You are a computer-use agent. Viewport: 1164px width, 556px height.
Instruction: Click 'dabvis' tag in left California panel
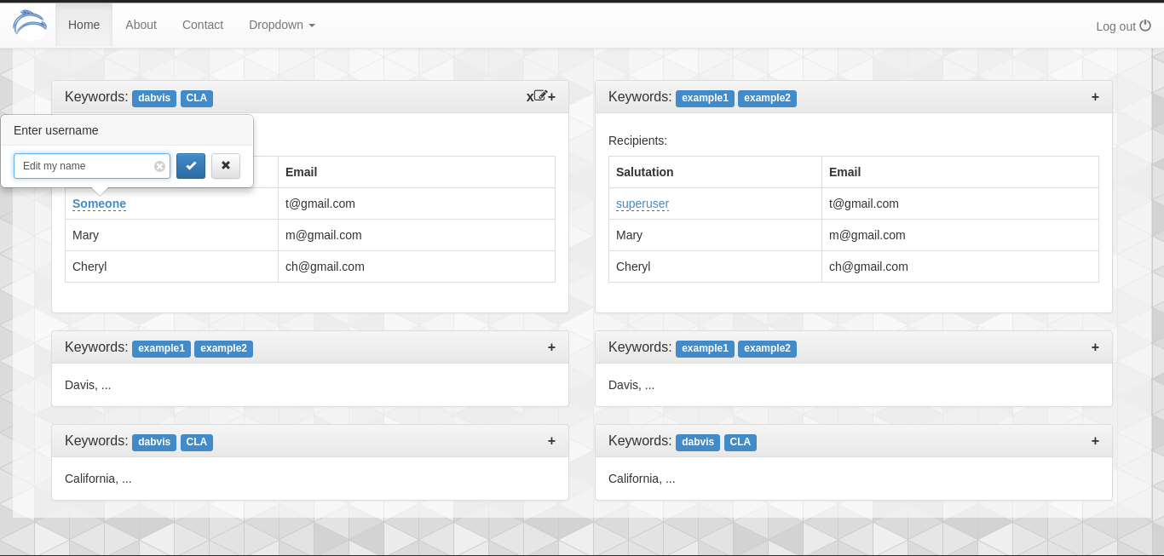tap(154, 442)
